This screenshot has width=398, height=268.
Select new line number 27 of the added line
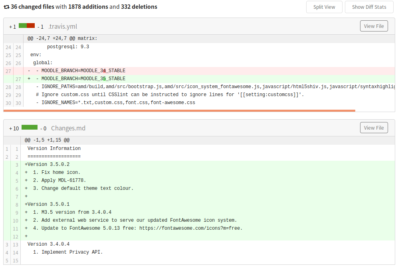(18, 79)
